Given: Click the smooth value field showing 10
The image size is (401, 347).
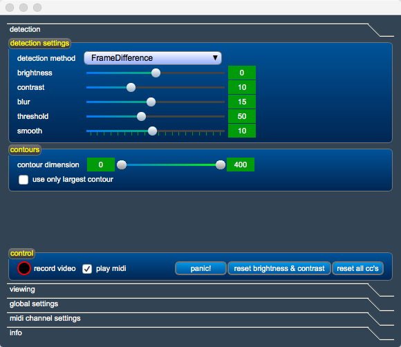Looking at the screenshot, I should (x=242, y=131).
